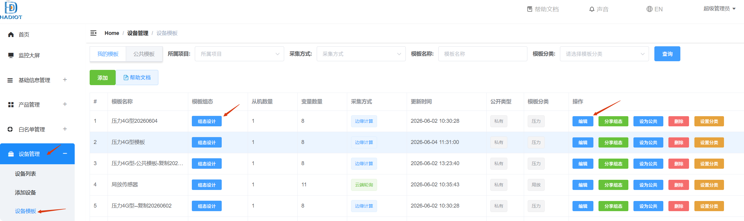
Task: Click 设备管理 briefcase icon
Action: (11, 154)
